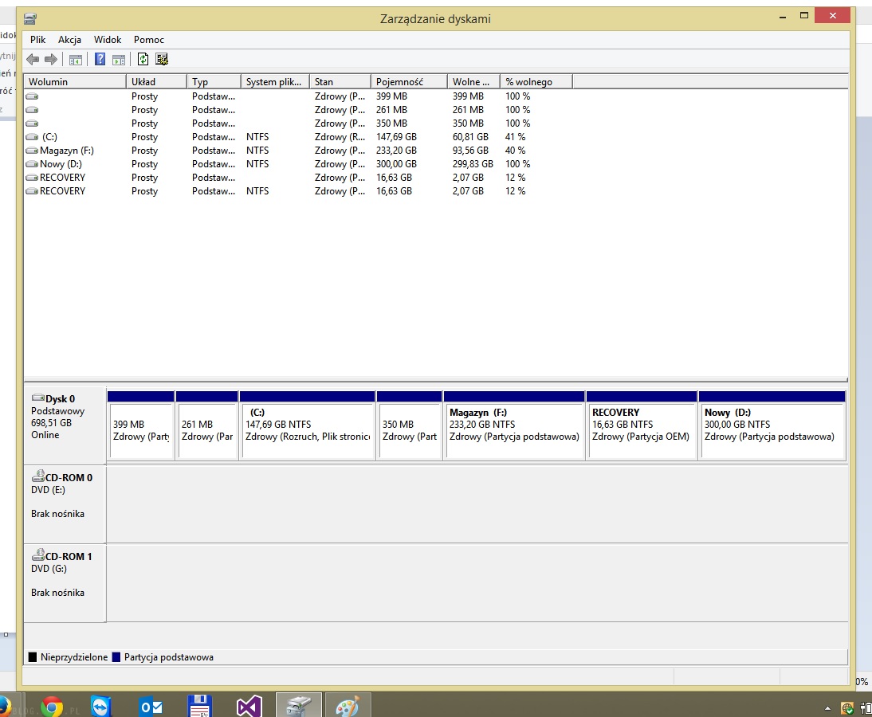Image resolution: width=872 pixels, height=717 pixels.
Task: Click the window icon in title bar
Action: [x=30, y=19]
